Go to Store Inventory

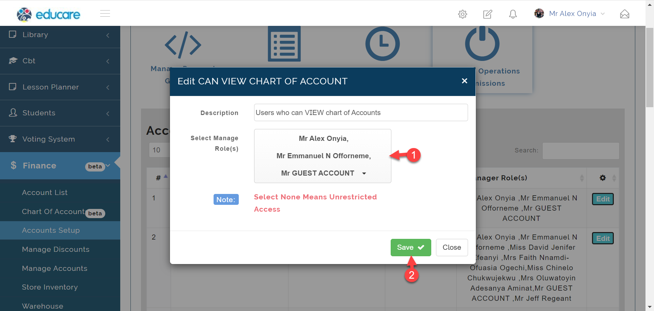[x=50, y=287]
